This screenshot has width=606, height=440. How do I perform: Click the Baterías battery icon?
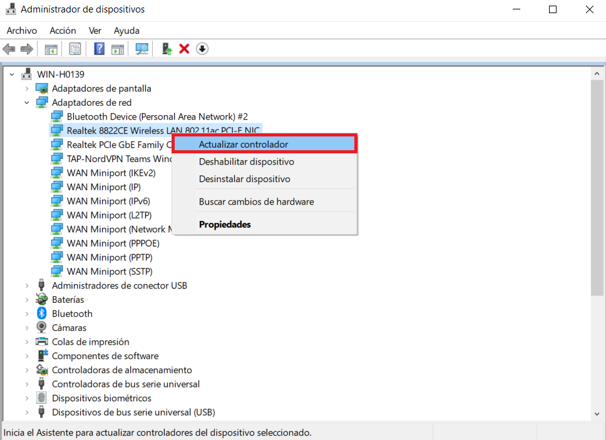pos(41,299)
